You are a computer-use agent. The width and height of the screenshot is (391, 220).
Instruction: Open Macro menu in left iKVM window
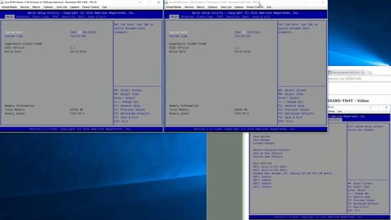36,7
